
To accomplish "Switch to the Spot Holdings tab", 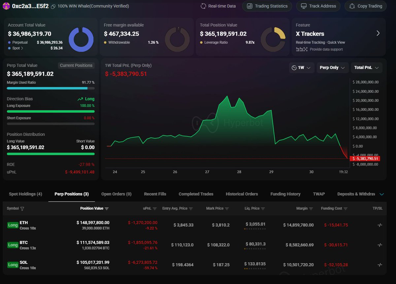I will pos(25,194).
